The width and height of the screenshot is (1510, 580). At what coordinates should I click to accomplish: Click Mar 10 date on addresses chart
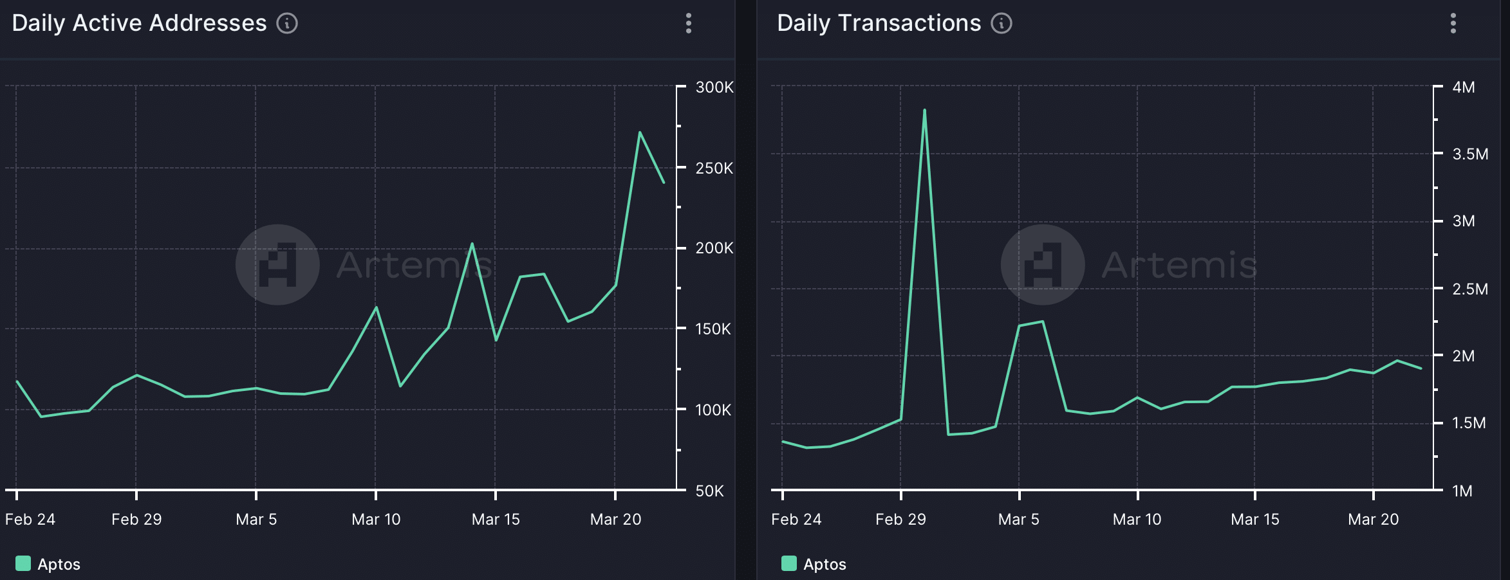pyautogui.click(x=376, y=520)
